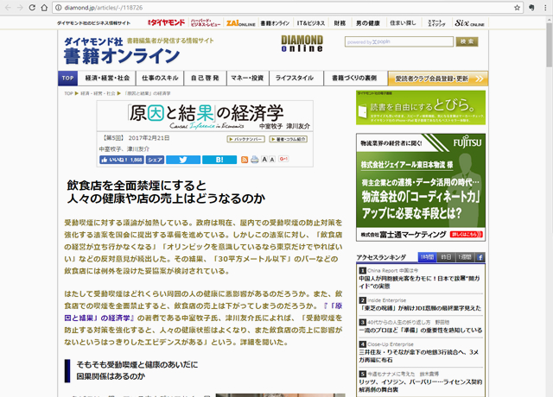This screenshot has height=397, width=553.
Task: Click the Twitter share icon
Action: tap(182, 160)
